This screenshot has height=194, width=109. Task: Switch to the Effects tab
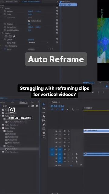pos(22,102)
